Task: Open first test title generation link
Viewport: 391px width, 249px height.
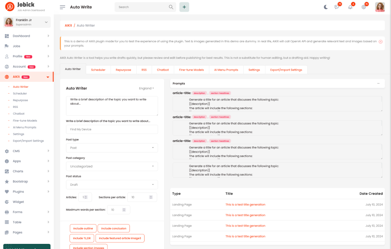Action: coord(245,205)
